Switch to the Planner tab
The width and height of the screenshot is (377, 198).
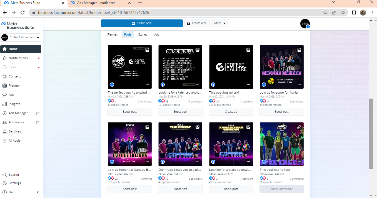pyautogui.click(x=112, y=34)
